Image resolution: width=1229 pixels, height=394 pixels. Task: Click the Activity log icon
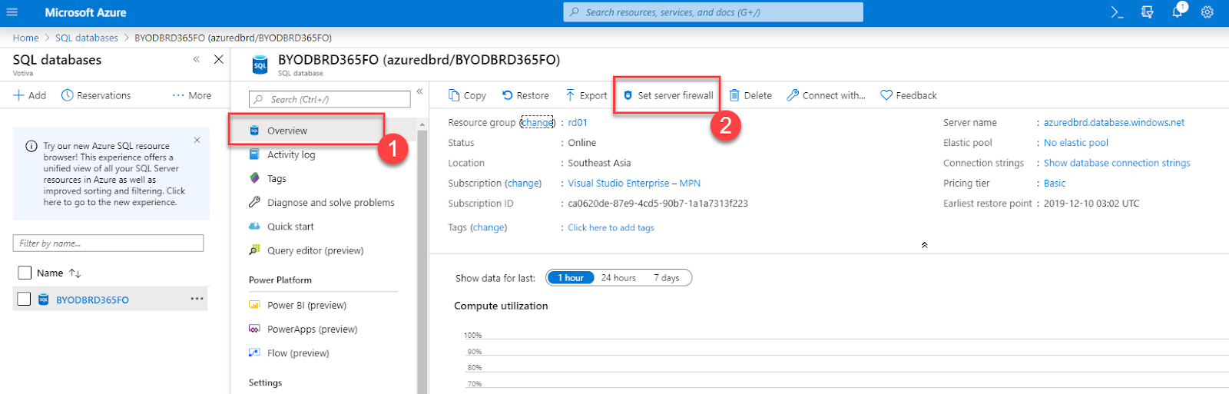(254, 154)
